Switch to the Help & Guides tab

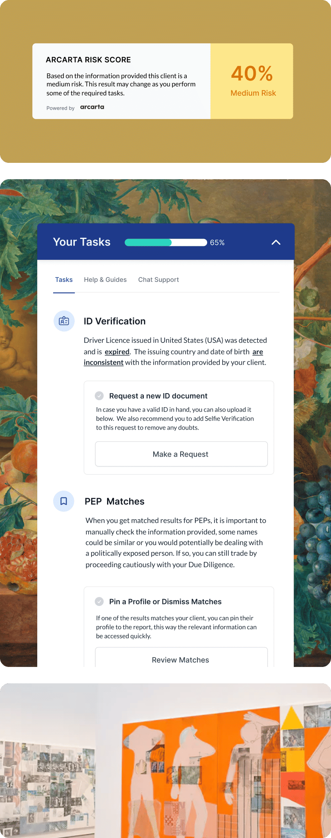(105, 280)
